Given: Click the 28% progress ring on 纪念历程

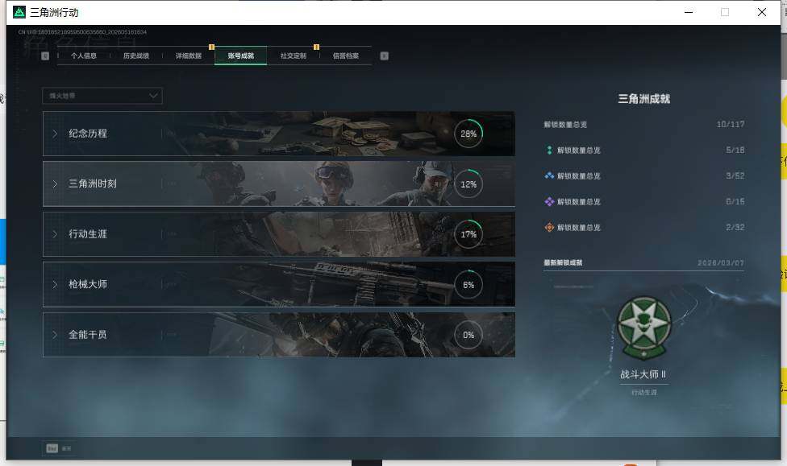Looking at the screenshot, I should 468,134.
